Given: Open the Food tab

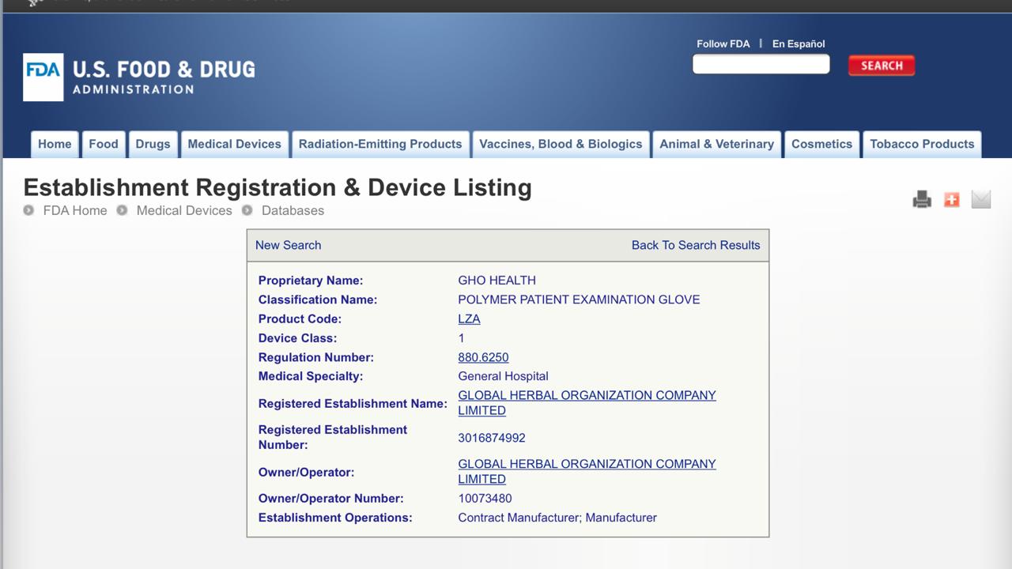Looking at the screenshot, I should coord(104,144).
